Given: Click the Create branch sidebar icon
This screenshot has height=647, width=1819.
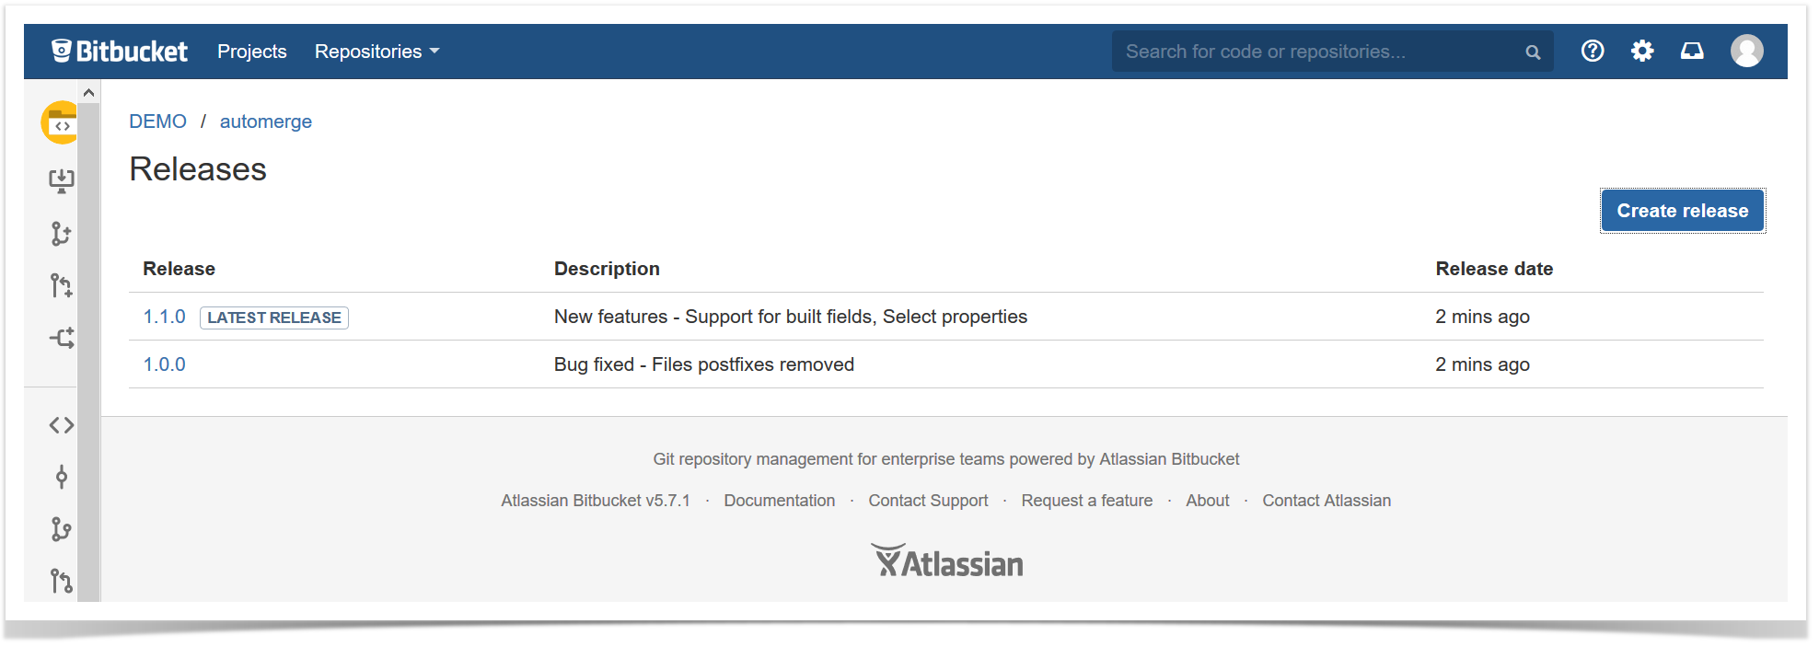Looking at the screenshot, I should click(62, 234).
